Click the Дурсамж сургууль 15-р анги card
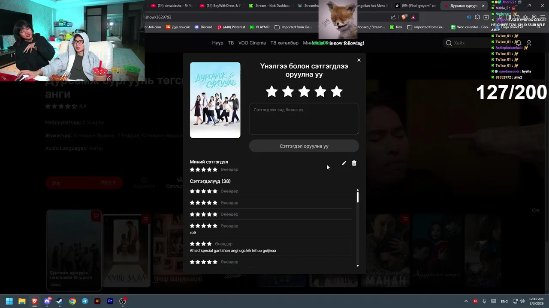 (74, 250)
